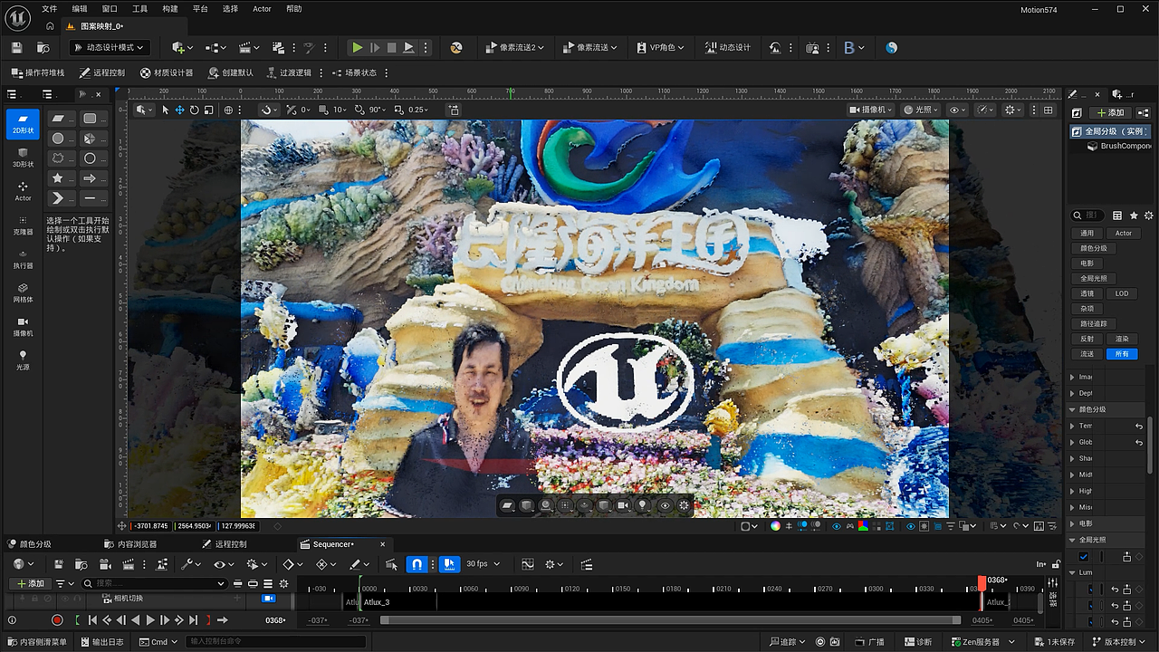Jump to the start of the sequence
The height and width of the screenshot is (652, 1159).
92,620
